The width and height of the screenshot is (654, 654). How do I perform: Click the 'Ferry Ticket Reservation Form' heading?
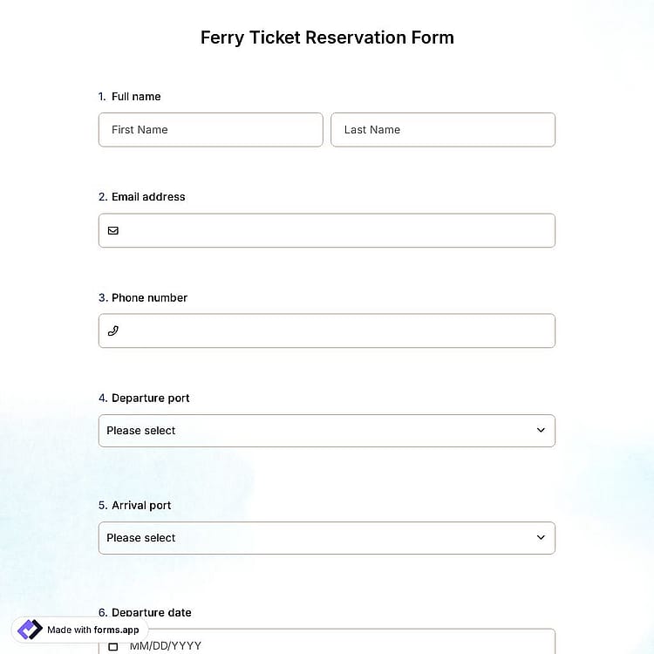tap(327, 37)
